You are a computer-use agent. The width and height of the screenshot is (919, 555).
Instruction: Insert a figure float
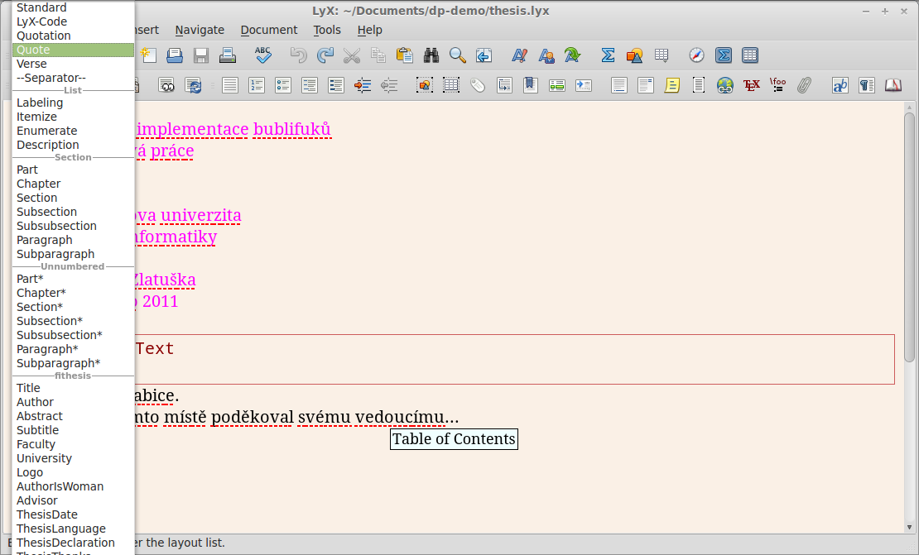[425, 85]
